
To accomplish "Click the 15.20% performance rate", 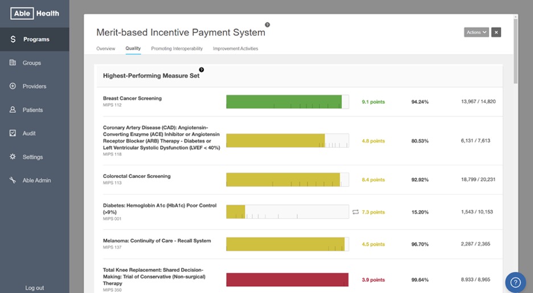I will click(x=420, y=212).
